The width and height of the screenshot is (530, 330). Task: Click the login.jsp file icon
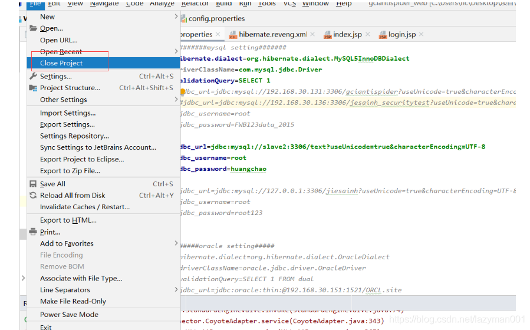(382, 34)
